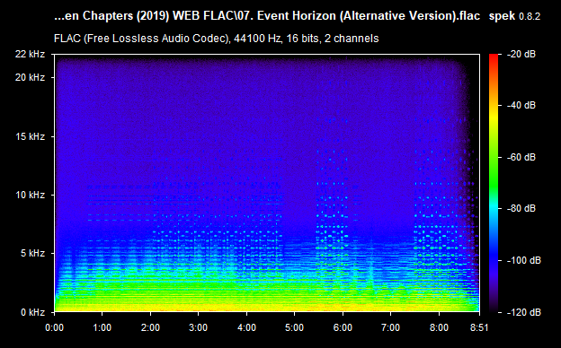Screen dimensions: 561x348
Task: Select the 3:00 time axis marker
Action: 198,327
